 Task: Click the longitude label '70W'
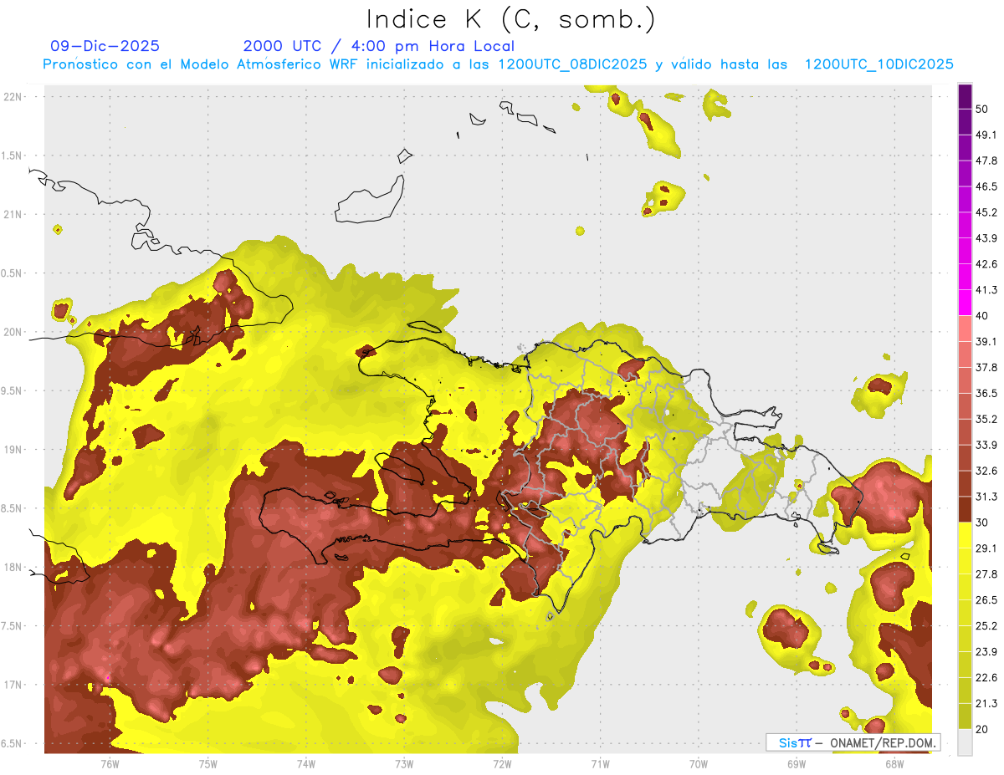pyautogui.click(x=698, y=764)
